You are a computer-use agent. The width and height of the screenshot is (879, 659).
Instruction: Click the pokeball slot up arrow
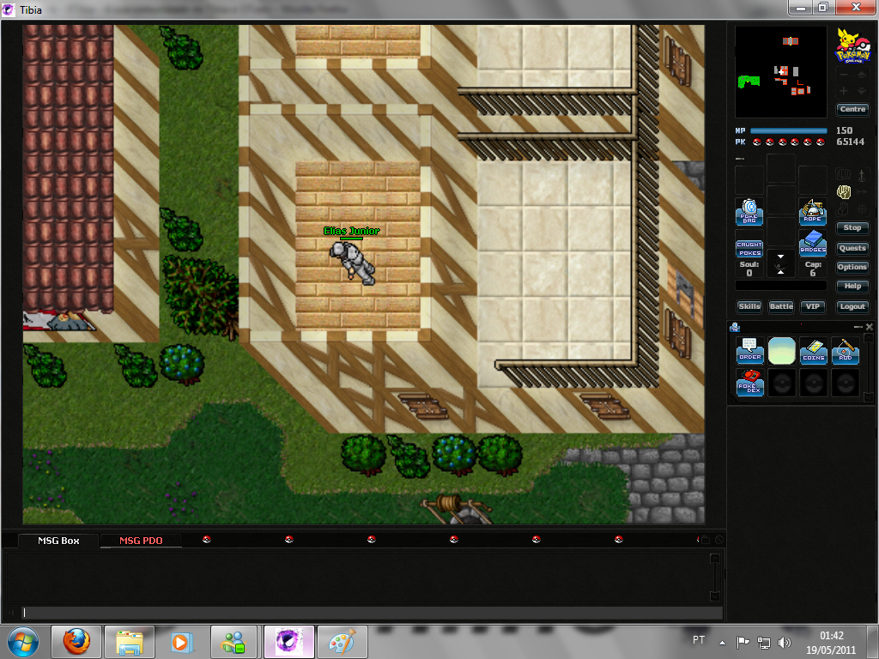coord(780,272)
